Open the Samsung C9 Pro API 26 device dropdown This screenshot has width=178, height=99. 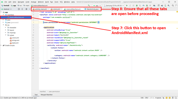(x=114, y=6)
